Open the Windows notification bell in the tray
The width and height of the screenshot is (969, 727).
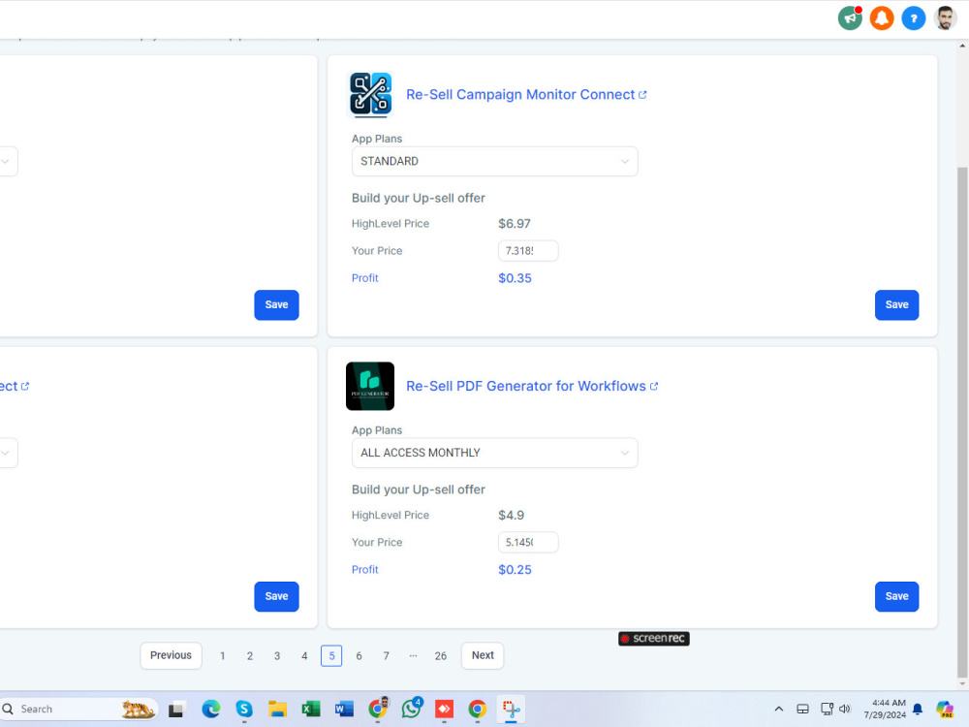pos(918,710)
